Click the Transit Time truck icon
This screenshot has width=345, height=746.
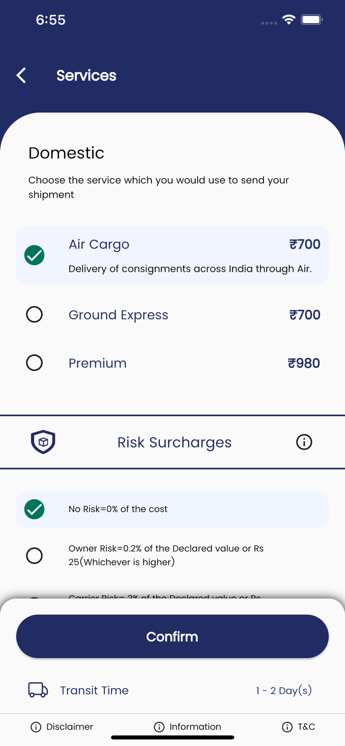coord(38,690)
